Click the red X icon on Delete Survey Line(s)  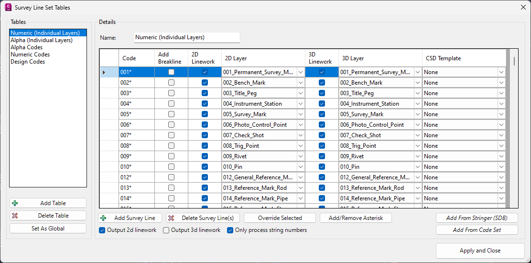172,218
